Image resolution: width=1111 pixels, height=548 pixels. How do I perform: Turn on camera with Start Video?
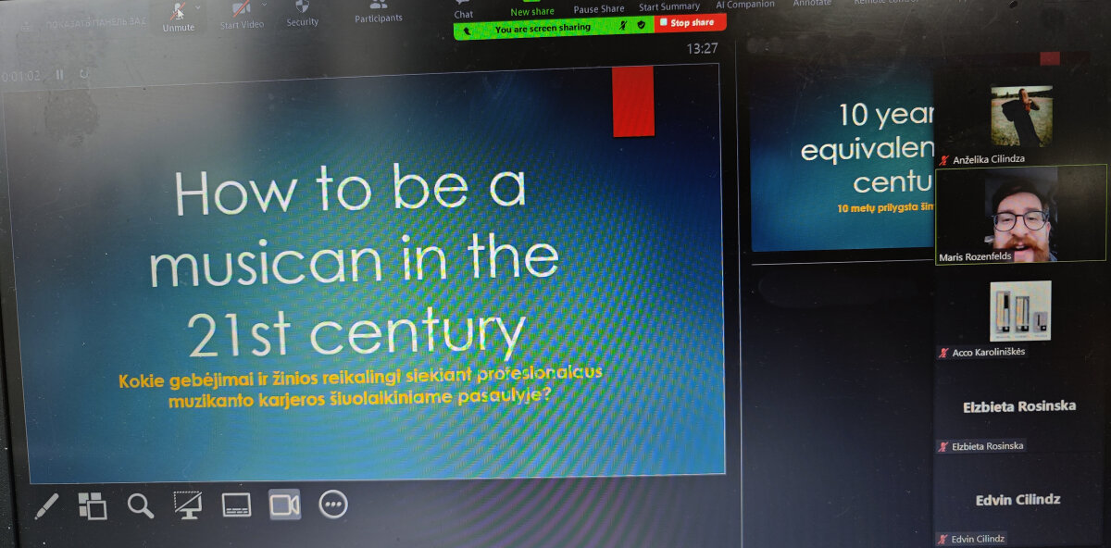(242, 16)
